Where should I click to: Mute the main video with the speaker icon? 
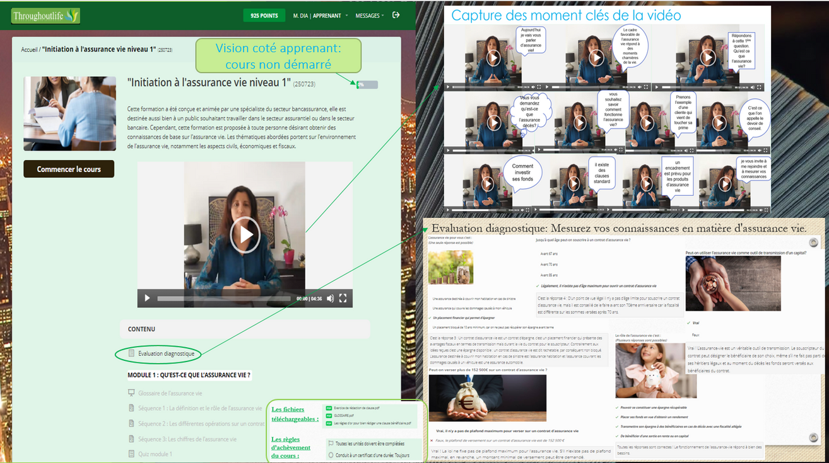pyautogui.click(x=330, y=299)
